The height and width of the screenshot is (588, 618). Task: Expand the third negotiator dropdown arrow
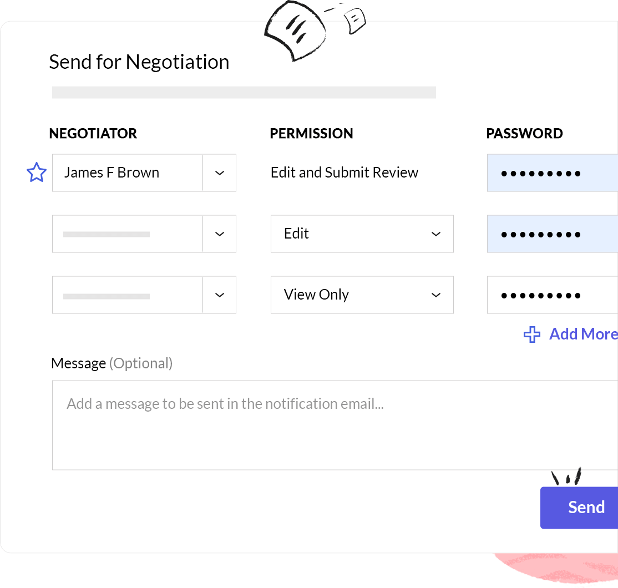[x=219, y=295]
